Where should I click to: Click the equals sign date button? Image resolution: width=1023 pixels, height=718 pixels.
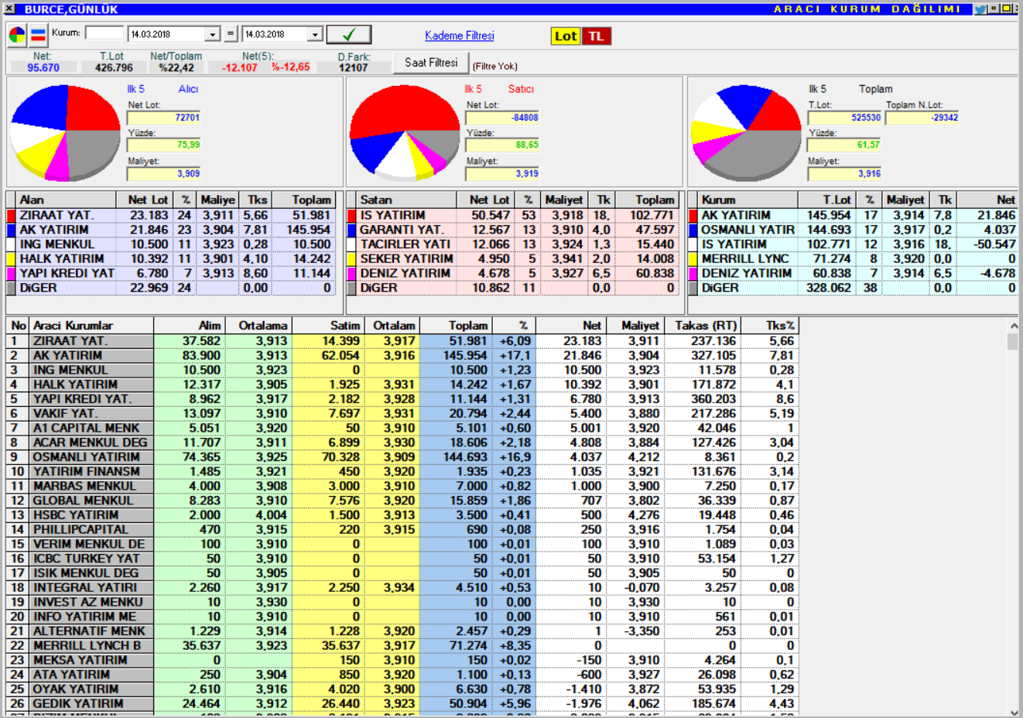point(230,34)
